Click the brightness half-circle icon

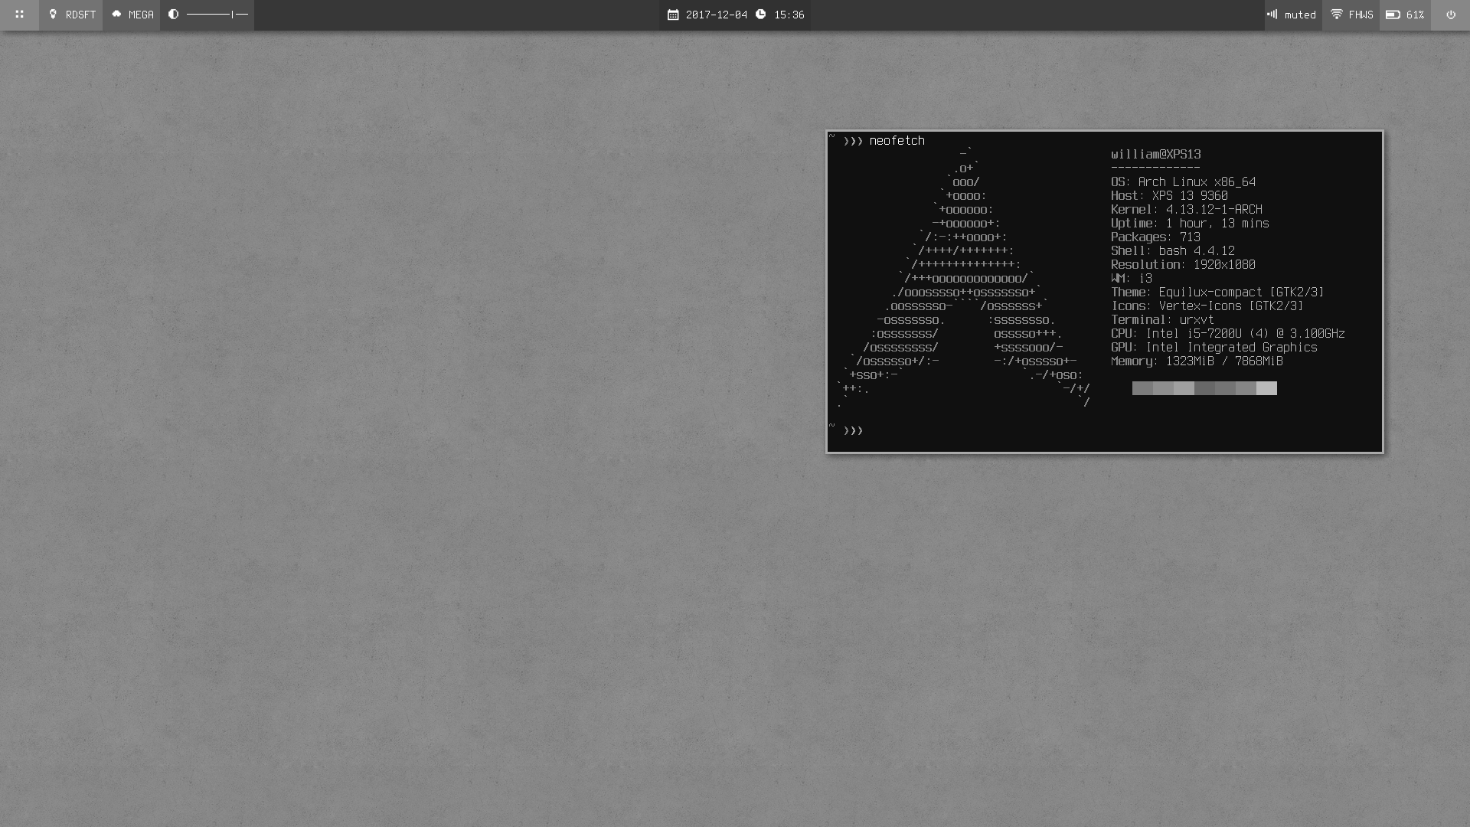[174, 15]
